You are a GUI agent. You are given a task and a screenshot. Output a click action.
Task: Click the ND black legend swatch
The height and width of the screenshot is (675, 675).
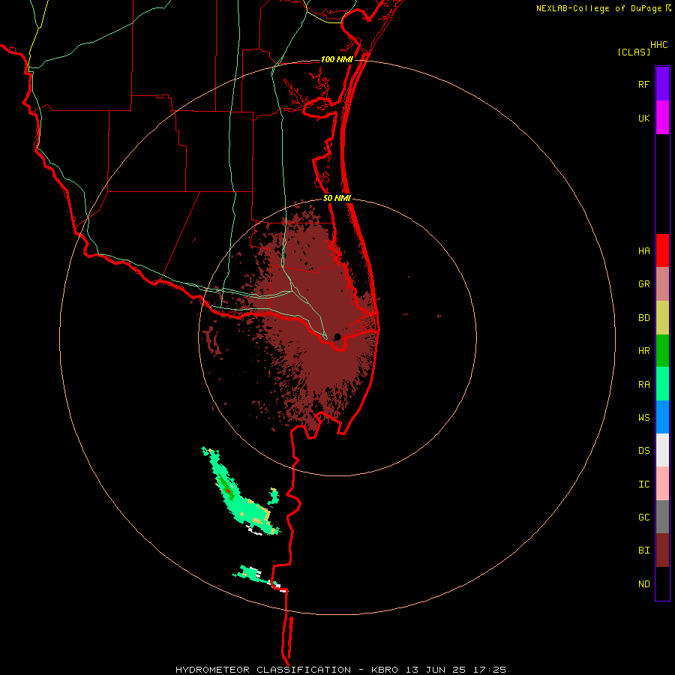coord(662,583)
